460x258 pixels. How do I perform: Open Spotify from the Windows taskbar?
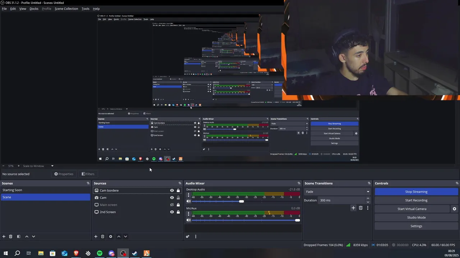pyautogui.click(x=100, y=253)
